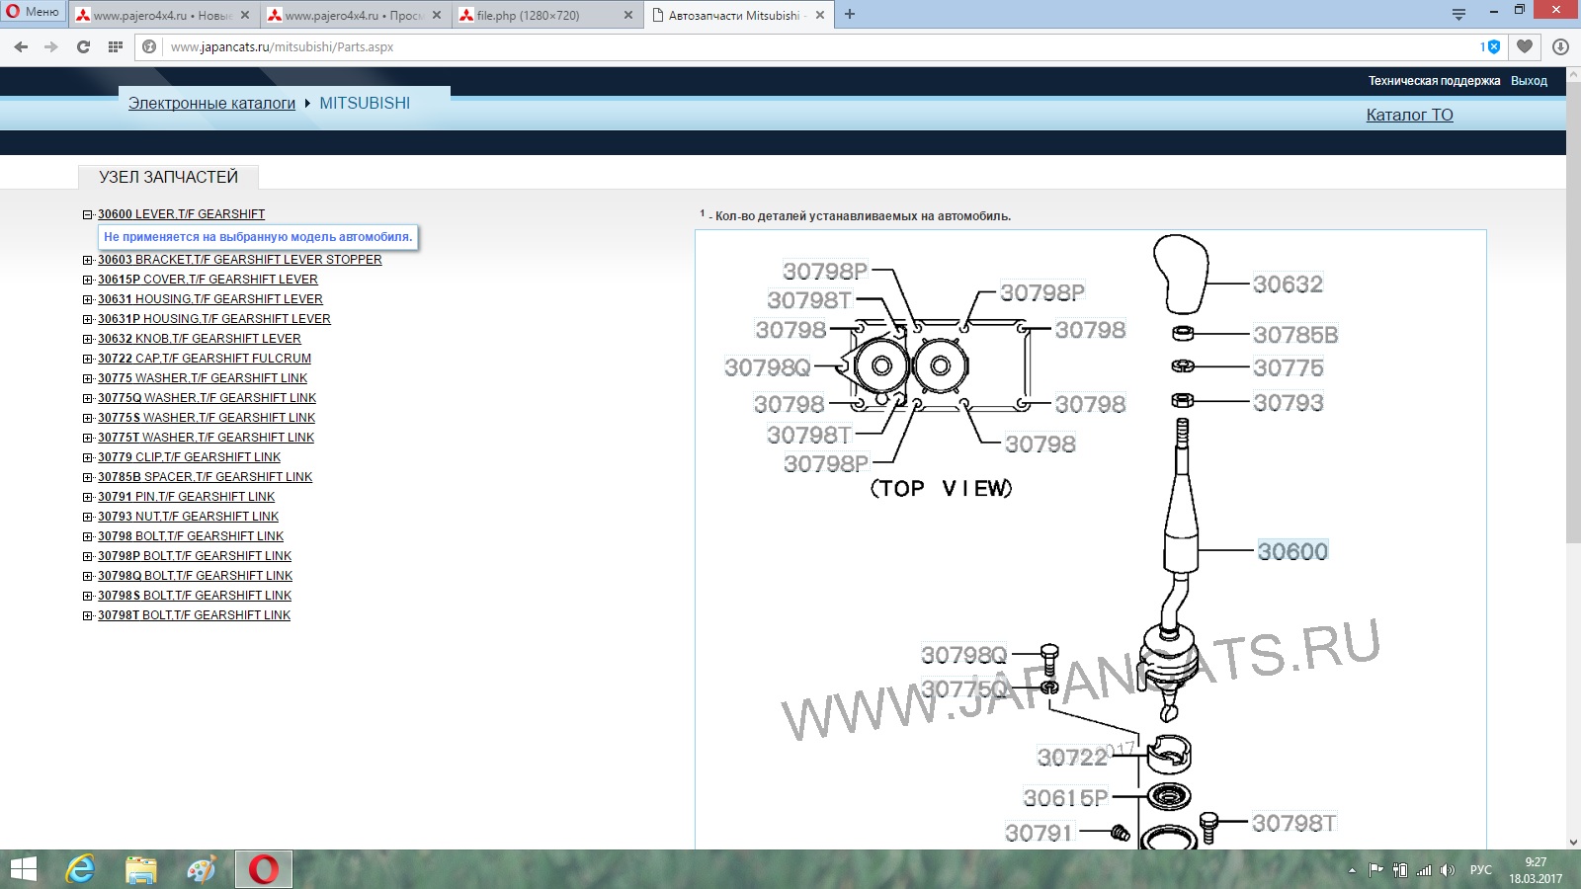Open the Электронные каталоги link
The height and width of the screenshot is (889, 1581).
pyautogui.click(x=211, y=103)
